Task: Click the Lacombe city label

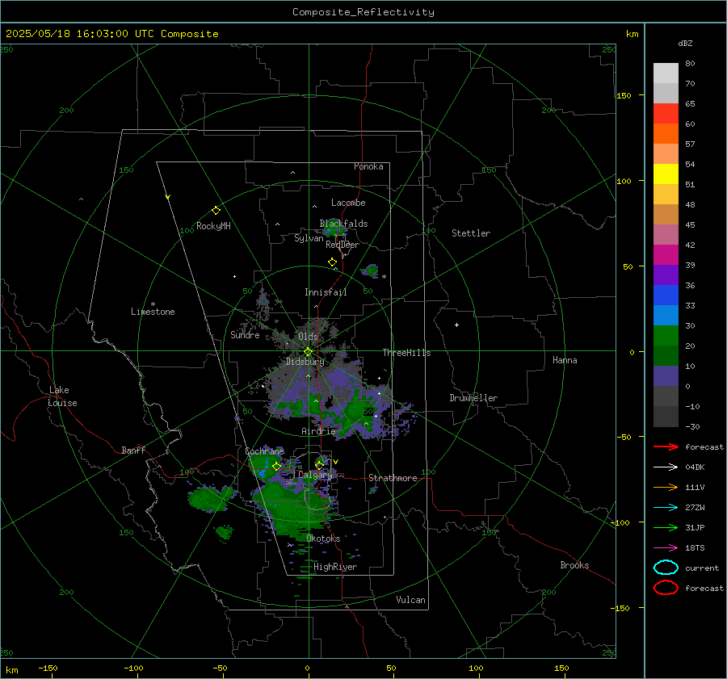Action: point(348,203)
